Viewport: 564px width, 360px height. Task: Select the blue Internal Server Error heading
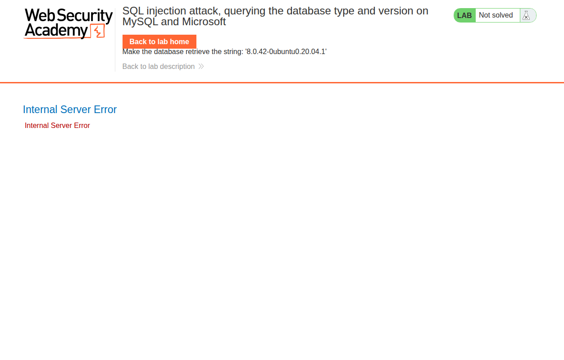pos(70,109)
